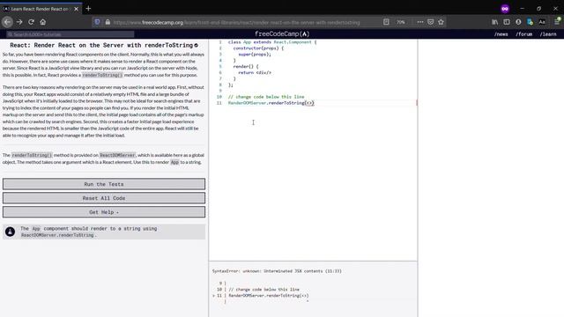
Task: Open the blue extension icon in toolbar
Action: pos(530,22)
